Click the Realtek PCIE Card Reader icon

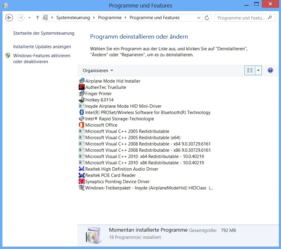[82, 175]
